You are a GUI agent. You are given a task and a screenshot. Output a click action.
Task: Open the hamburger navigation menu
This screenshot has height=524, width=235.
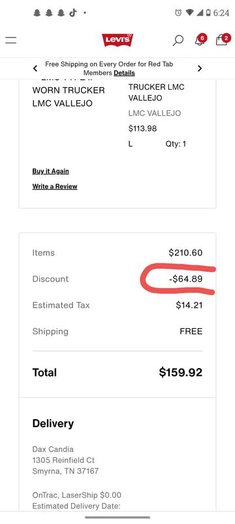pos(10,40)
